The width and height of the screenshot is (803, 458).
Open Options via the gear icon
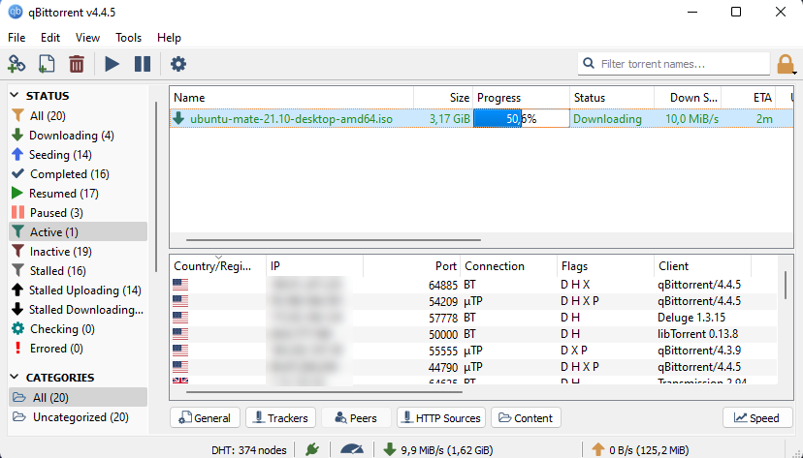(x=178, y=65)
